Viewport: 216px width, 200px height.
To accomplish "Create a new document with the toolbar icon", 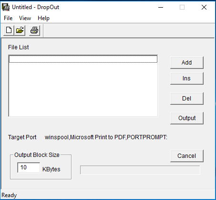I will [9, 30].
